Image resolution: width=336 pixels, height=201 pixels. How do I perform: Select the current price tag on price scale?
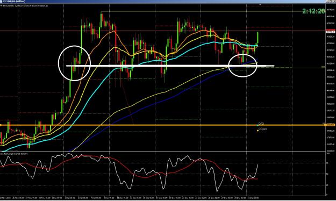[x=331, y=32]
